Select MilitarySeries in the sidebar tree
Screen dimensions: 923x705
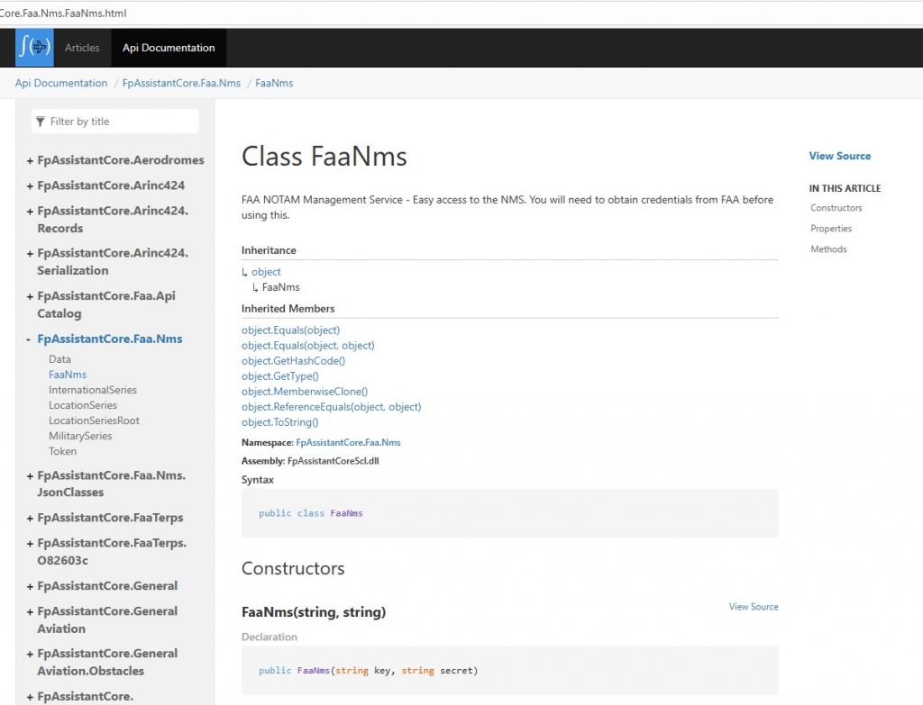coord(80,436)
